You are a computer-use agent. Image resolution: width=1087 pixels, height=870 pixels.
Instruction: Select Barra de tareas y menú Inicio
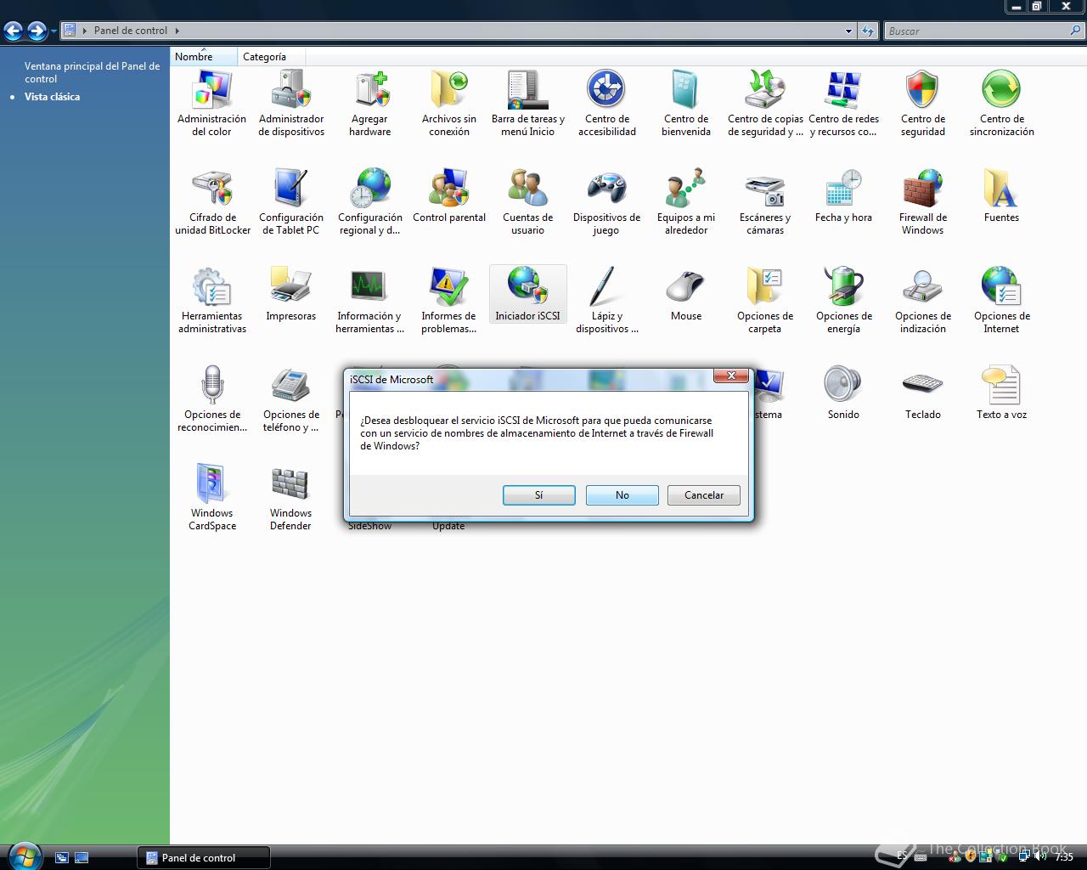(528, 103)
